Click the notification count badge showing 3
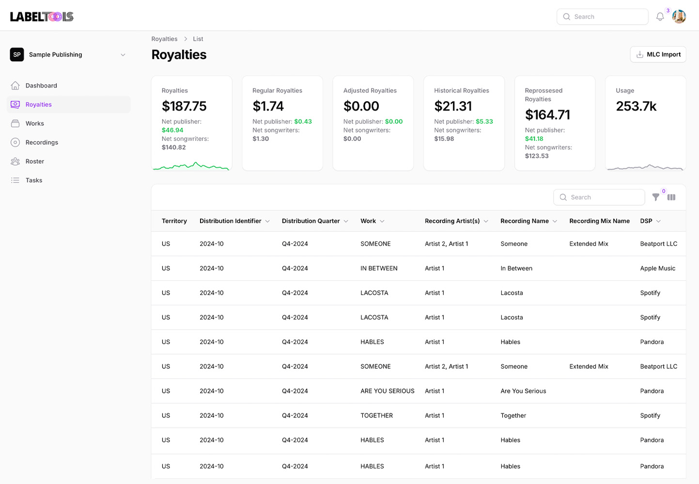 point(668,10)
